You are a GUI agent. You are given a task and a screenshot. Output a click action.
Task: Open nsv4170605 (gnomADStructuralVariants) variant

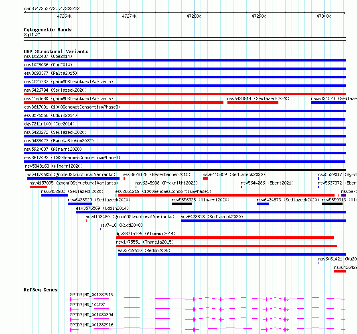click(71, 174)
